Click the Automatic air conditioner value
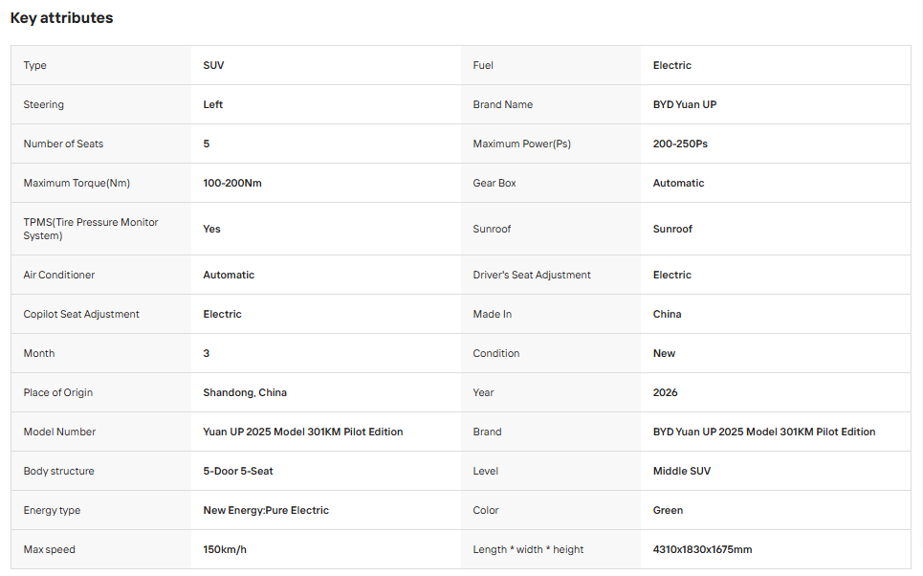 point(229,275)
